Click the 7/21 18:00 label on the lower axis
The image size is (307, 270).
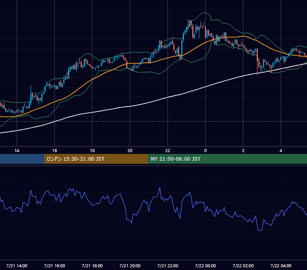[x=92, y=265]
